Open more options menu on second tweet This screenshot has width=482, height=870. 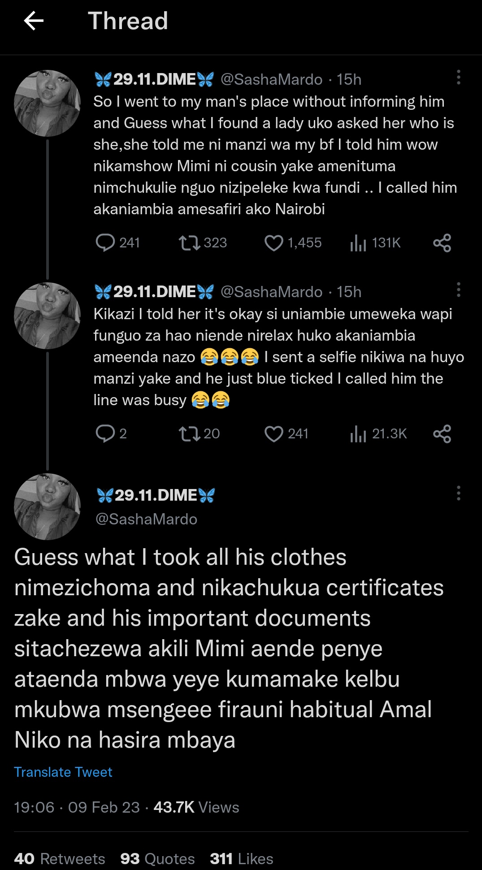458,290
